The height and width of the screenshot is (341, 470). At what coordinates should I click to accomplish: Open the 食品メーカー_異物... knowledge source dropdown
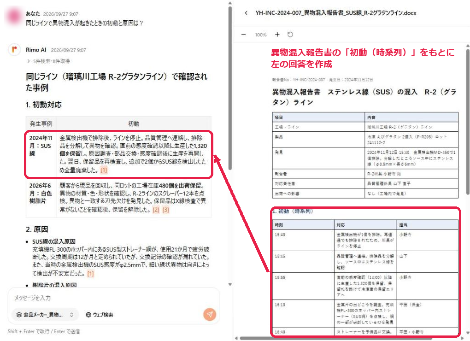point(45,315)
